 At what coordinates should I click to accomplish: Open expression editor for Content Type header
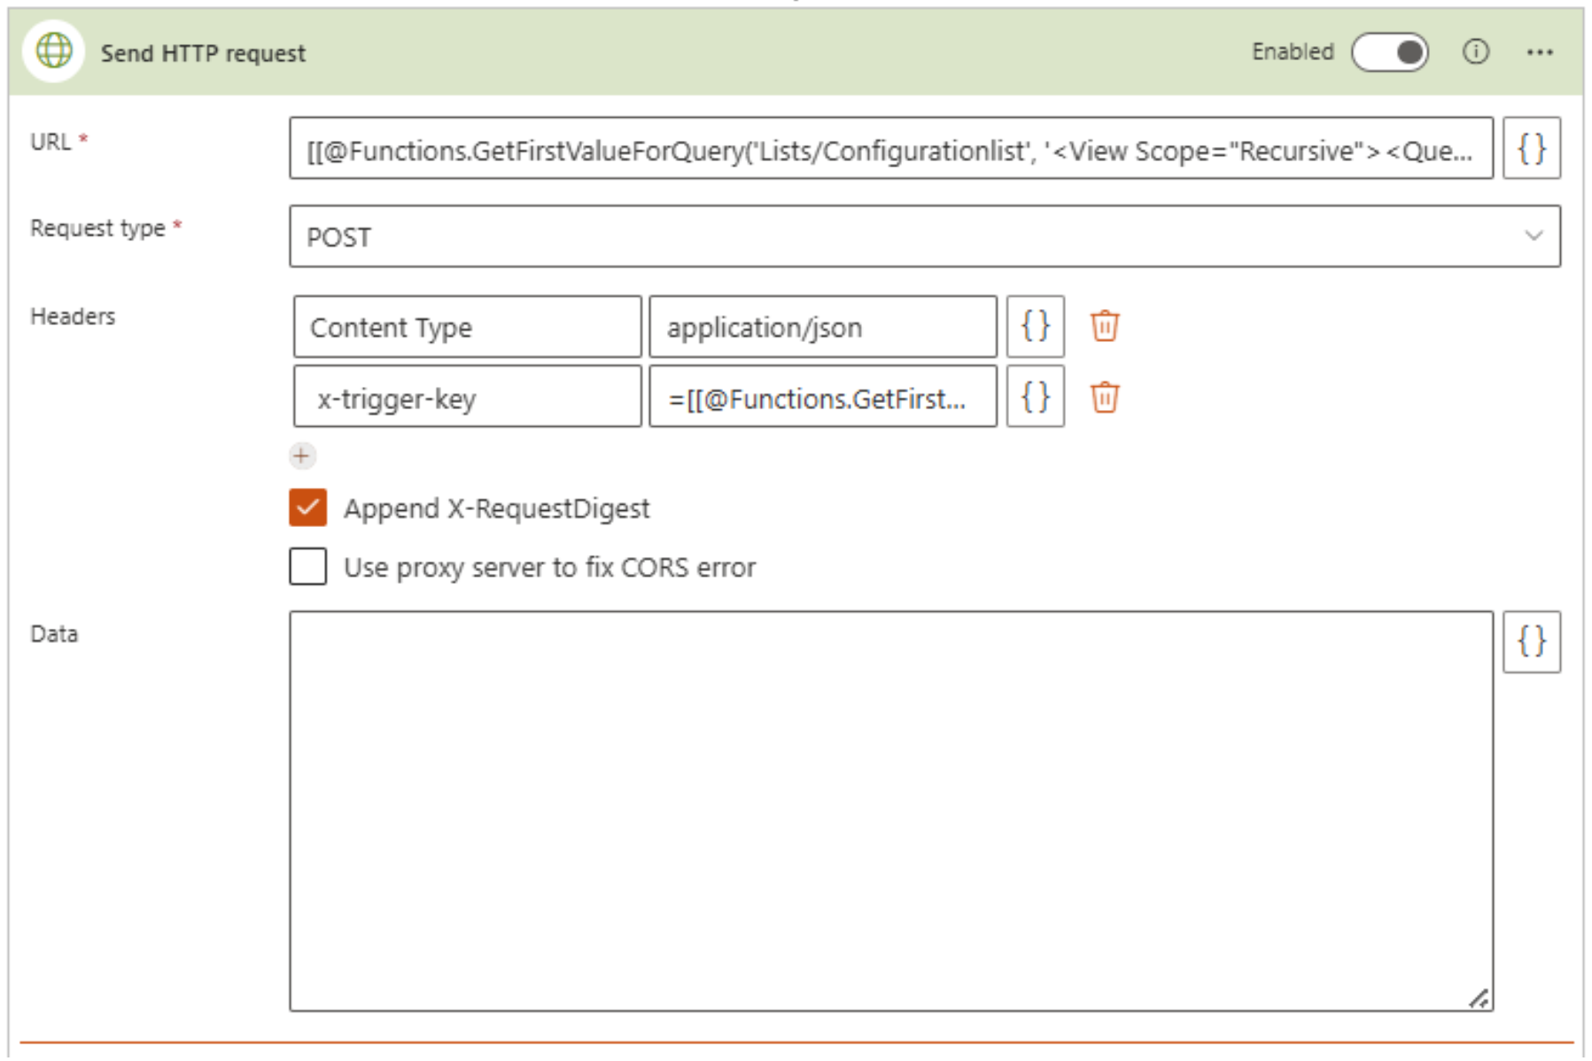point(1035,327)
